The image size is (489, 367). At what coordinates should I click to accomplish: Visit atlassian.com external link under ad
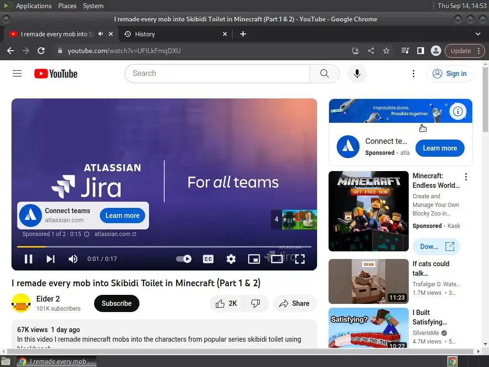[x=116, y=234]
